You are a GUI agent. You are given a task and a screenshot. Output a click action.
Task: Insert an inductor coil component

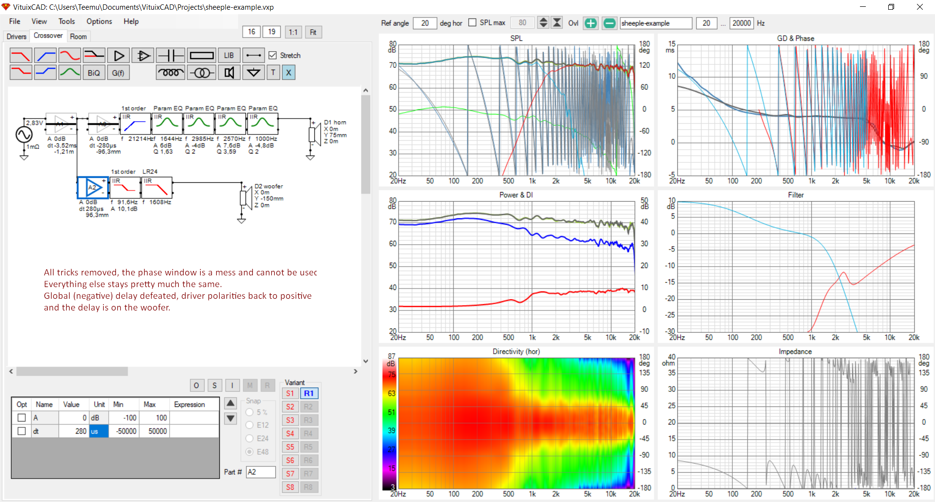tap(171, 73)
